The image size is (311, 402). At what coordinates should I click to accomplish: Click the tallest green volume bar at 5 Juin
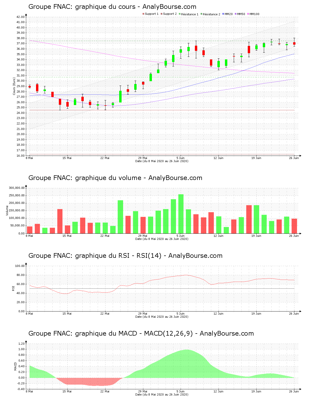[x=181, y=214]
